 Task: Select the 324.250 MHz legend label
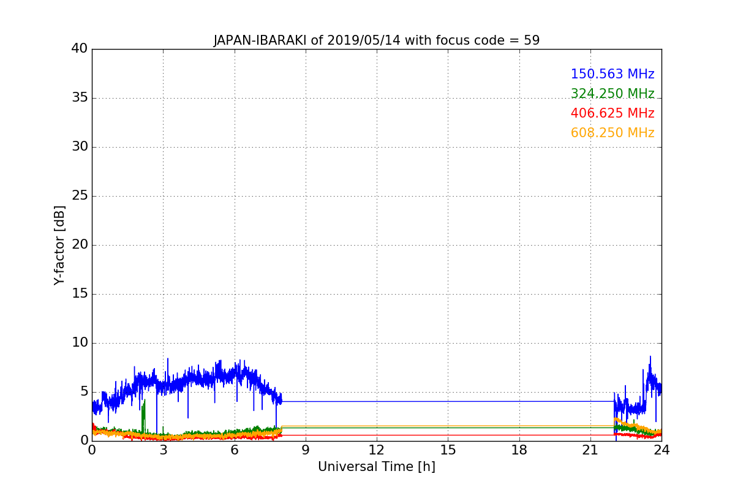(x=612, y=94)
